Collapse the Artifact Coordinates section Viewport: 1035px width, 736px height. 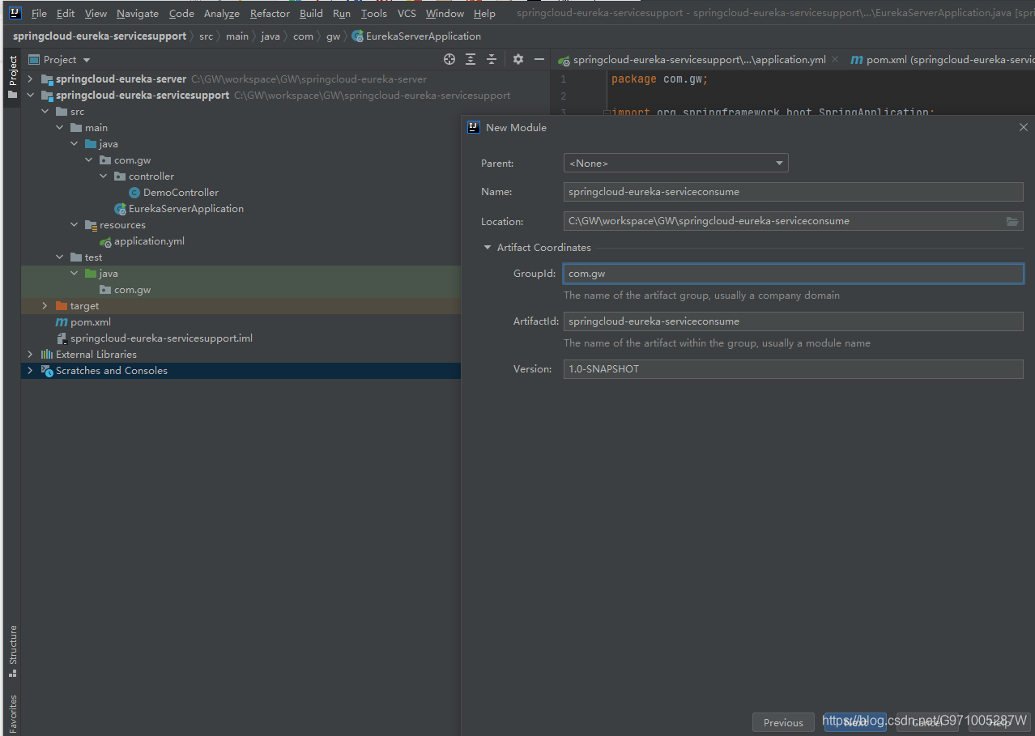[488, 247]
